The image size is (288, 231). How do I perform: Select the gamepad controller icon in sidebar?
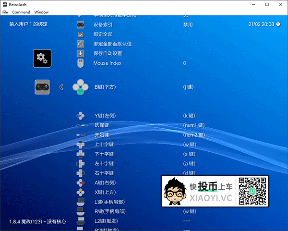pyautogui.click(x=42, y=87)
